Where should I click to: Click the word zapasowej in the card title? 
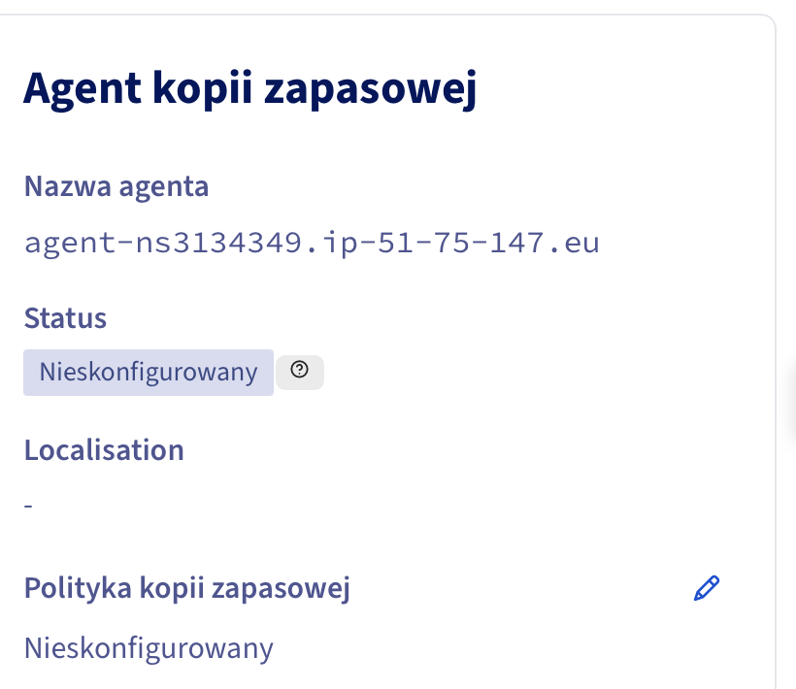click(371, 90)
